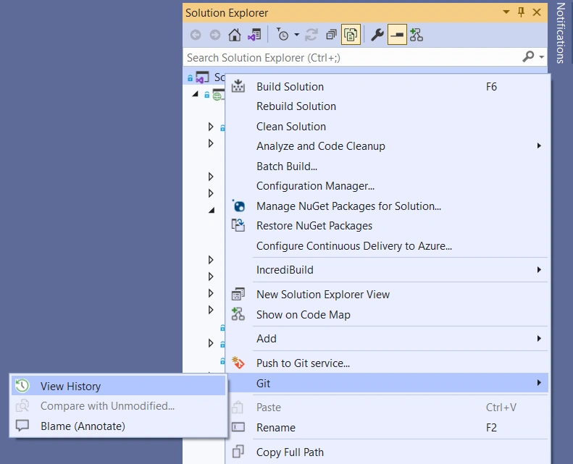Toggle the Show All Files button
This screenshot has width=573, height=464.
click(351, 35)
